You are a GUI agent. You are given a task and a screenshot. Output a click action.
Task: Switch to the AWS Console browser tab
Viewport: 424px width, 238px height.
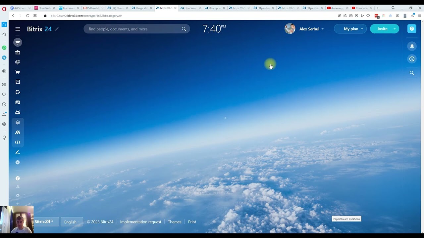point(20,8)
